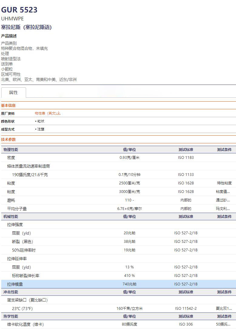Viewport: 236px width, 335px height.
Task: Click the 产品描述 heading
Action: coord(9,36)
